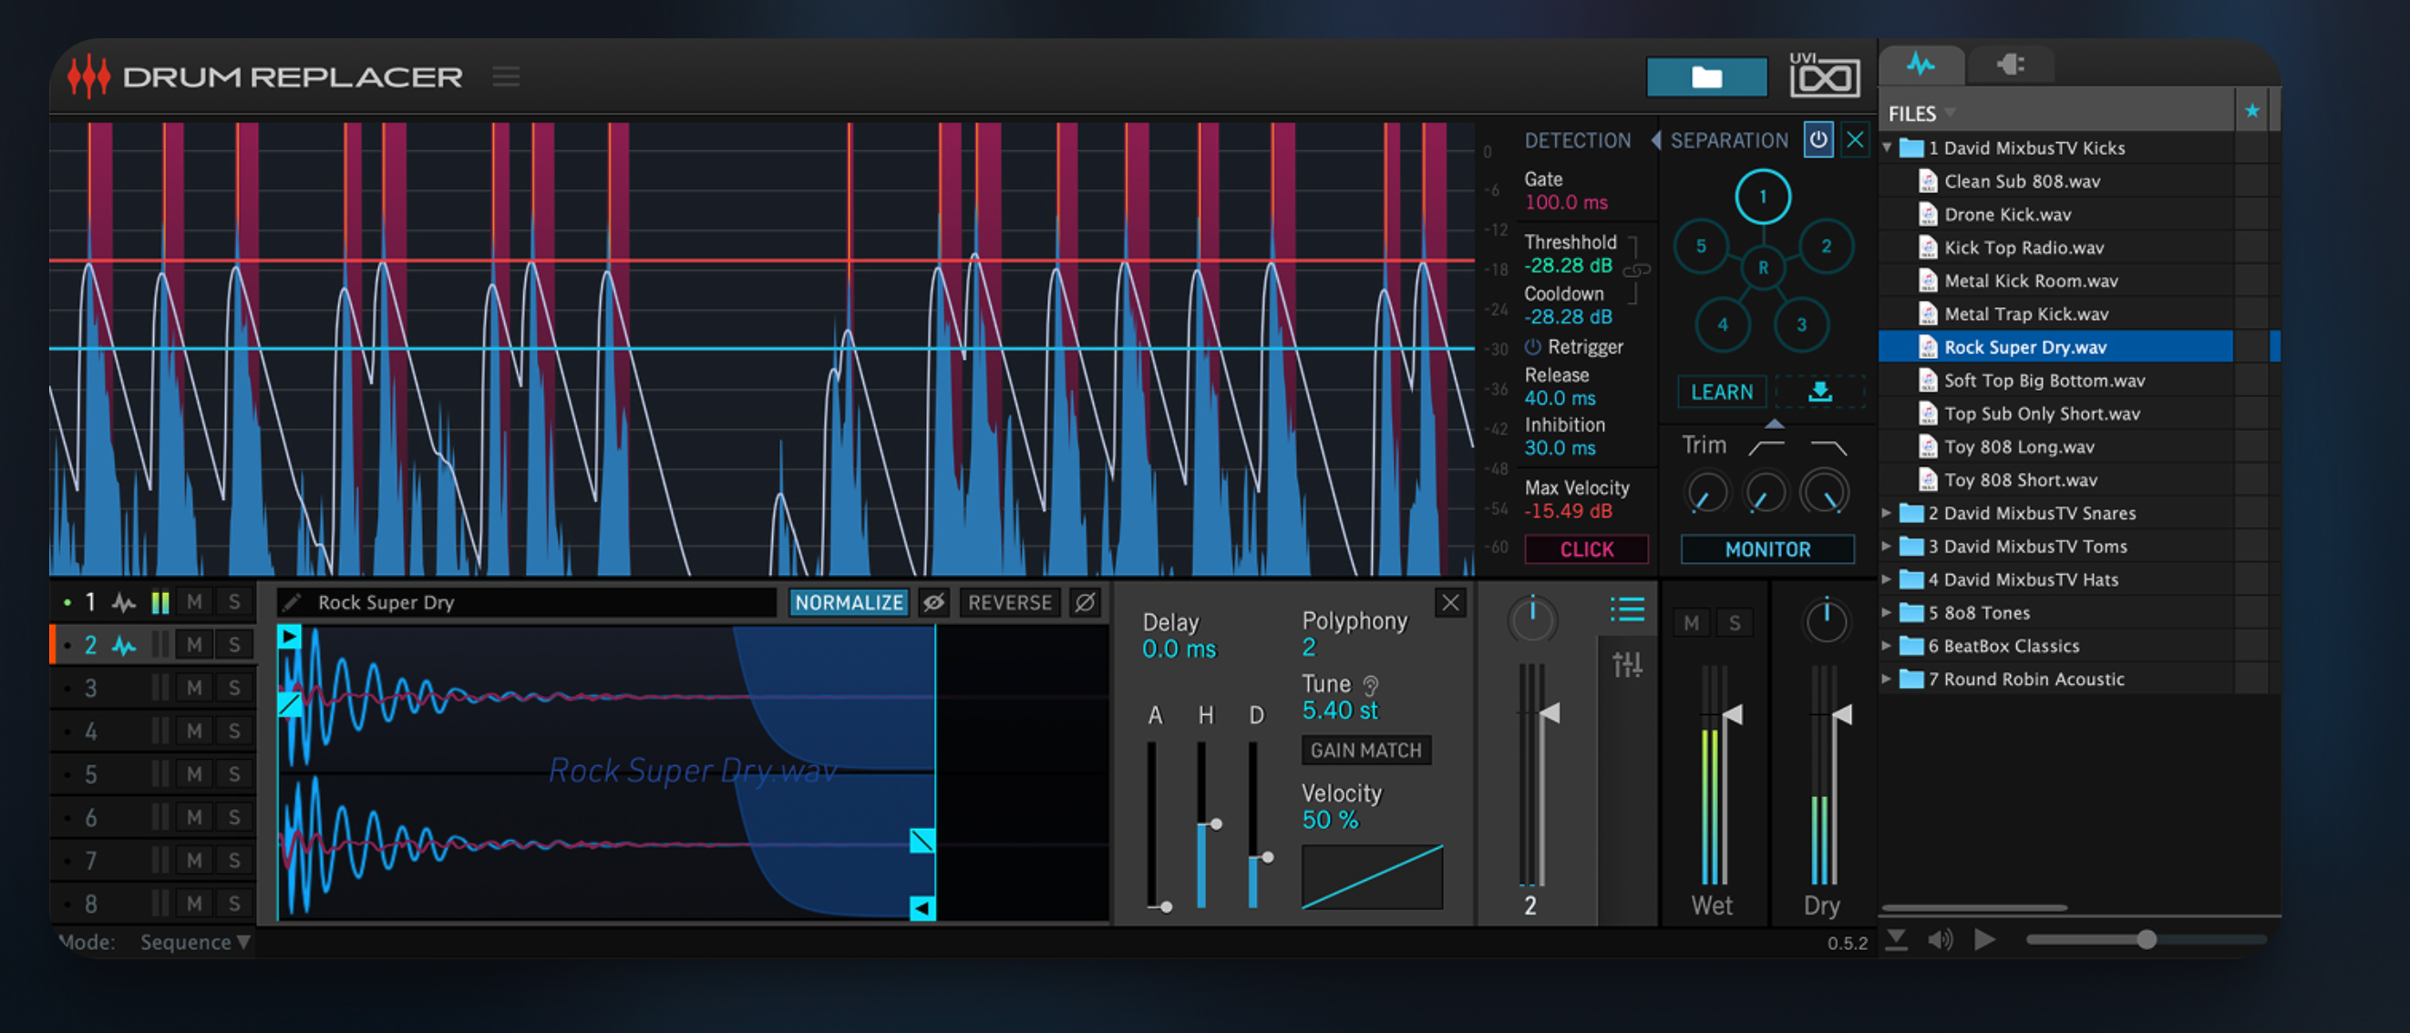The height and width of the screenshot is (1033, 2410).
Task: Click the first Trim knob
Action: 1706,493
